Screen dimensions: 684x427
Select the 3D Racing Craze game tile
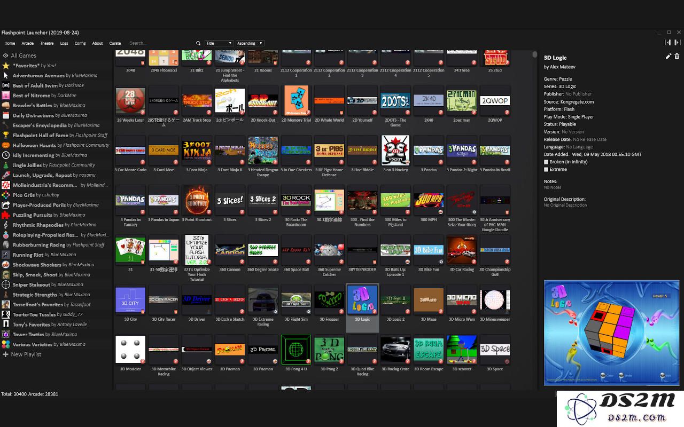(395, 353)
